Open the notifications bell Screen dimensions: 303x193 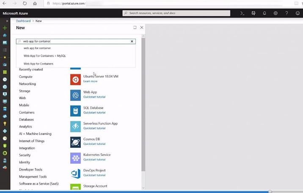(x=264, y=13)
